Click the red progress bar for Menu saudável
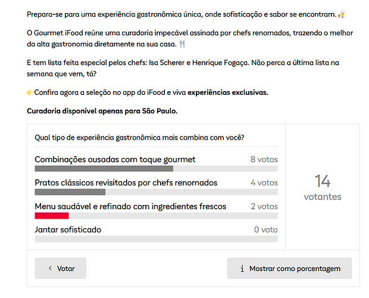 [52, 216]
